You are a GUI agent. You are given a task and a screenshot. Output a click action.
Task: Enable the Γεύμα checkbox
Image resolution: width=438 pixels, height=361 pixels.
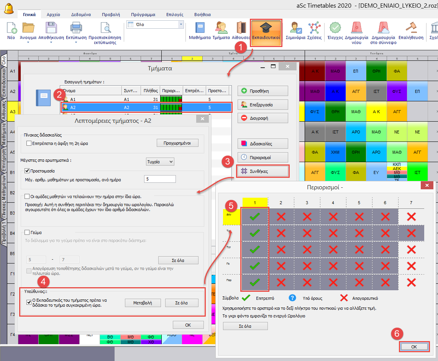pyautogui.click(x=27, y=232)
